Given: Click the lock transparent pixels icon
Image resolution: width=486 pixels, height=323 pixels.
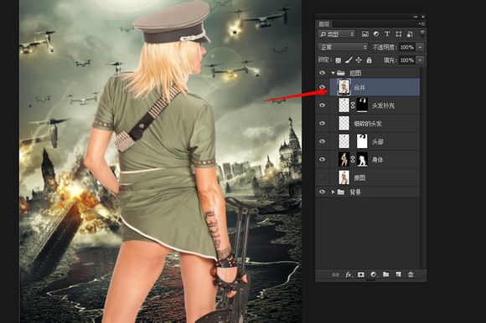Looking at the screenshot, I should tap(339, 60).
